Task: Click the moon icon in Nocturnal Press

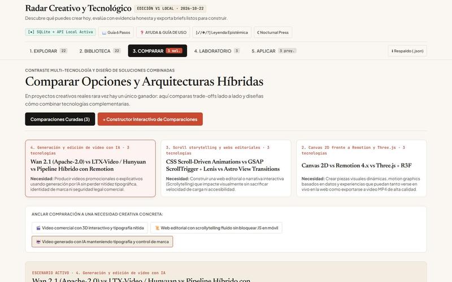Action: [x=258, y=33]
